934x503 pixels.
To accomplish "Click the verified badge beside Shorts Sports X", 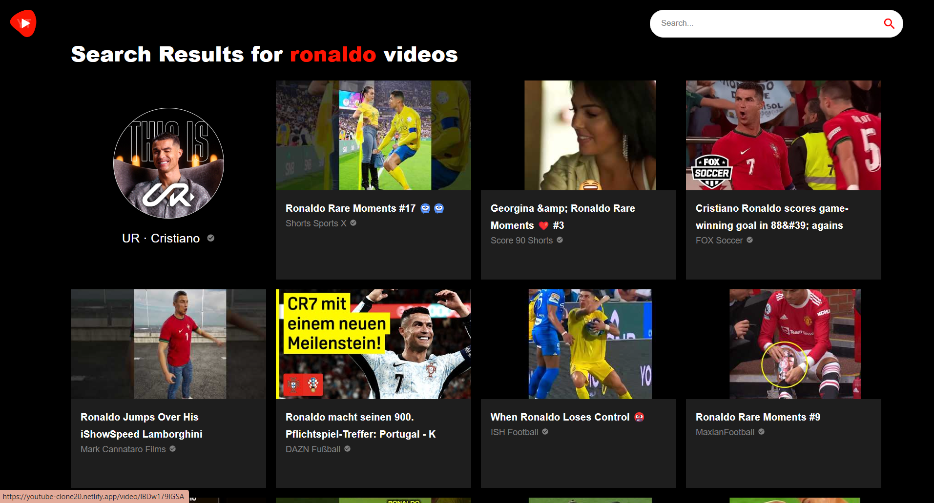I will tap(353, 223).
